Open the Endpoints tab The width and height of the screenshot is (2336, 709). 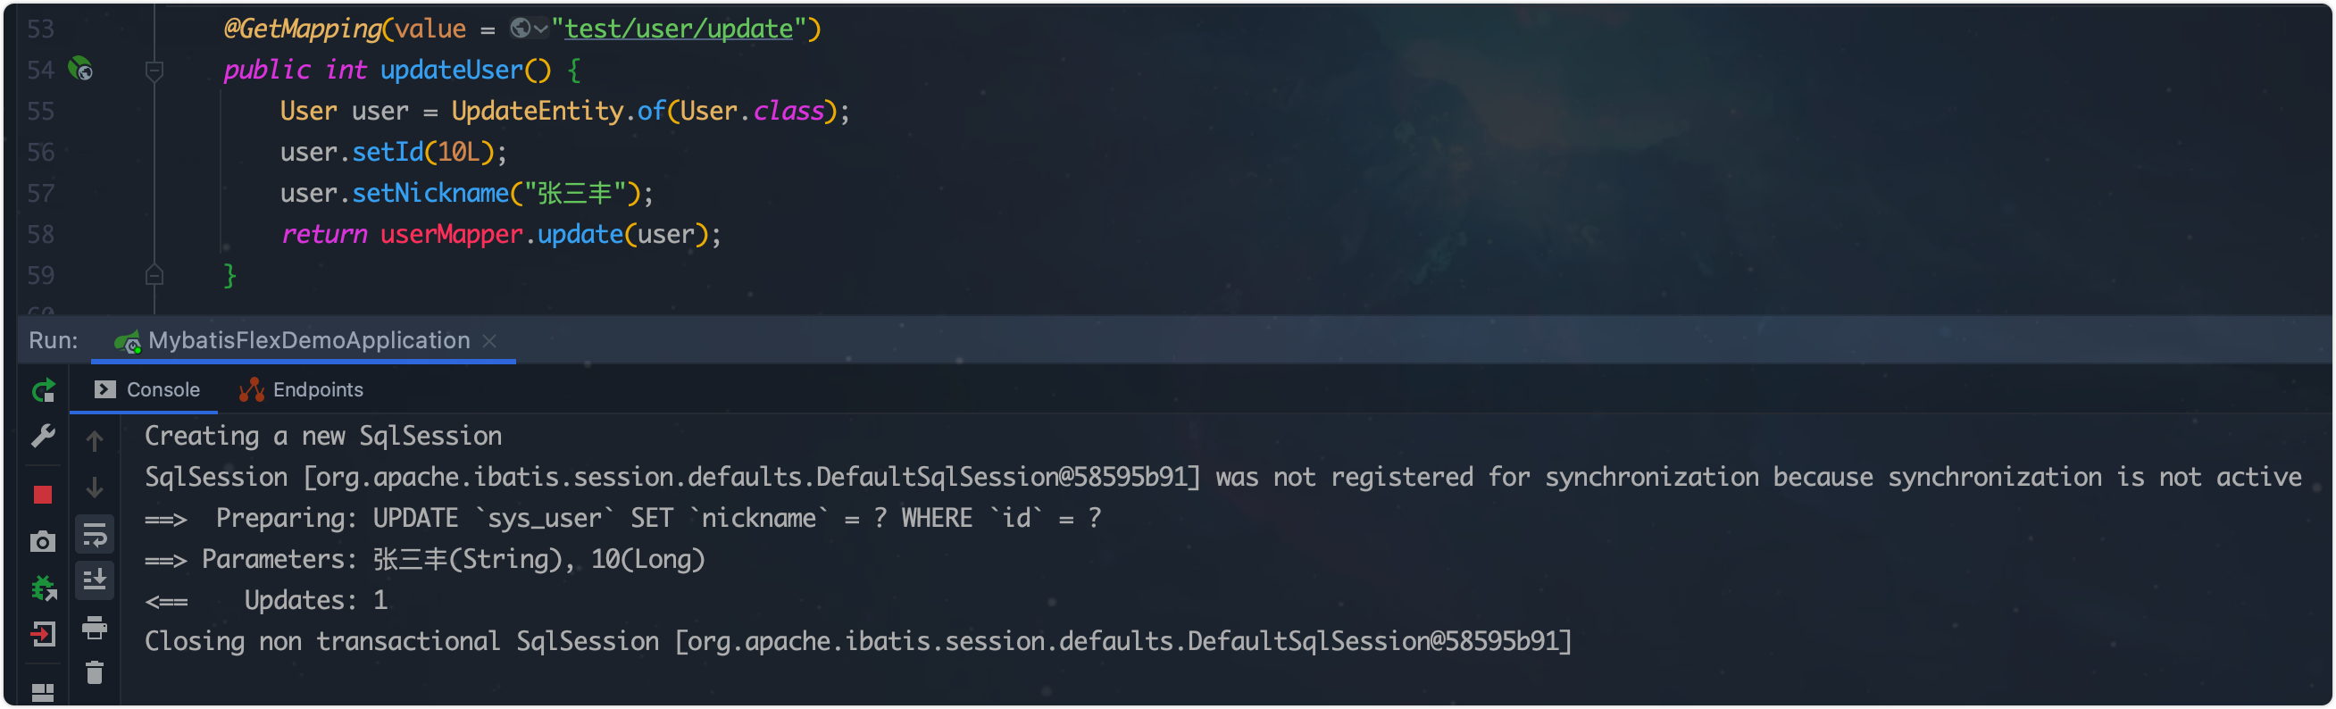301,390
